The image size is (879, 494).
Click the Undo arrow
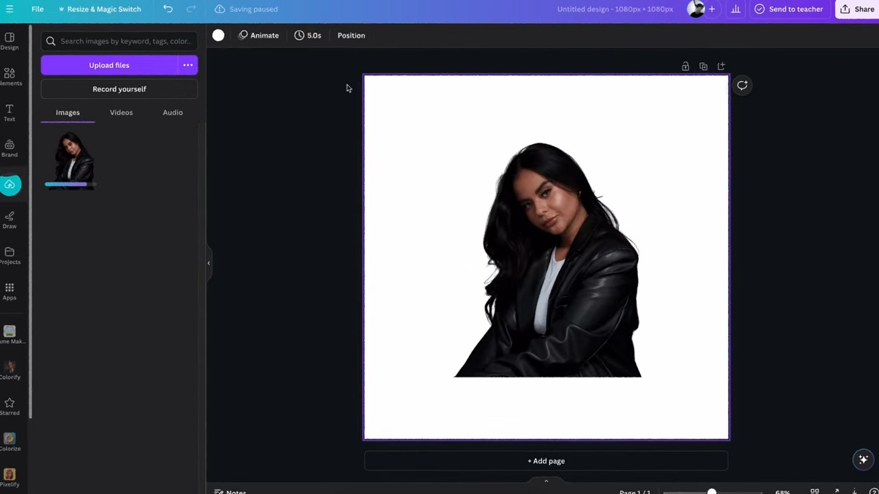click(168, 9)
